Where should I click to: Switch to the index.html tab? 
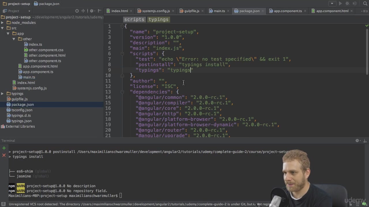point(120,11)
